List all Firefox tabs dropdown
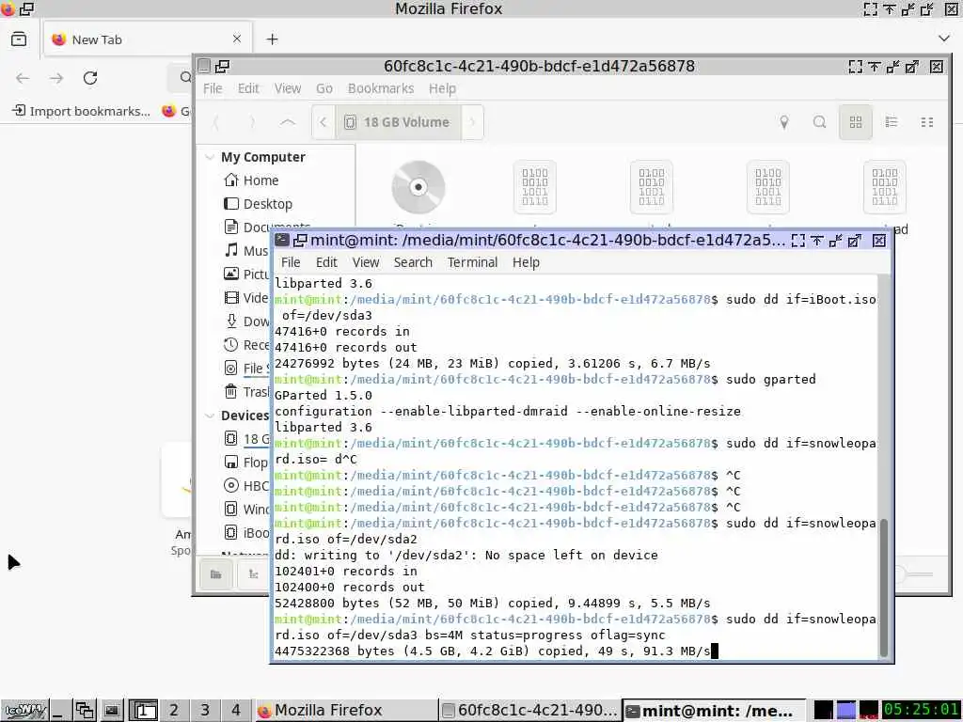 click(944, 39)
